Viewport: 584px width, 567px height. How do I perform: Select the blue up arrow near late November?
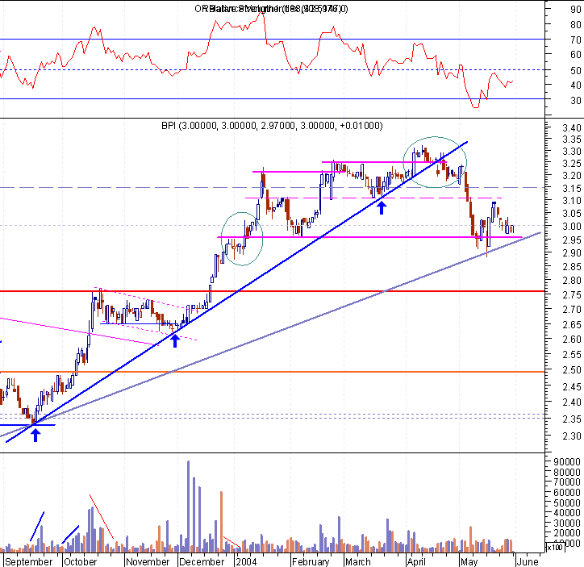[x=175, y=340]
